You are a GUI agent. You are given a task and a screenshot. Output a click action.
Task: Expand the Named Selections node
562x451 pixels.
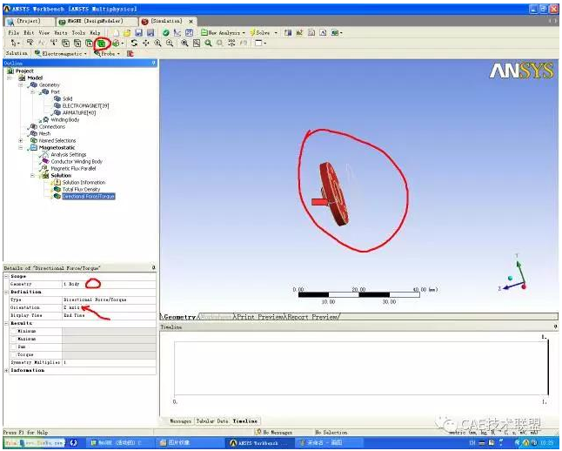[21, 141]
